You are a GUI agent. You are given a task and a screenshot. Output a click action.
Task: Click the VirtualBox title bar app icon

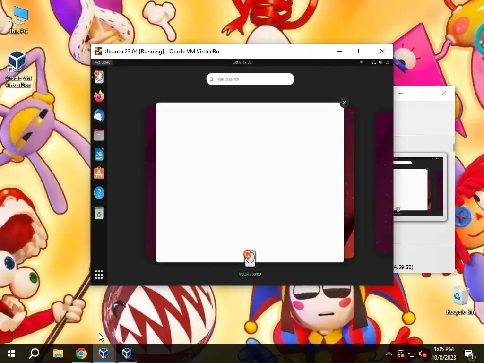pyautogui.click(x=98, y=51)
